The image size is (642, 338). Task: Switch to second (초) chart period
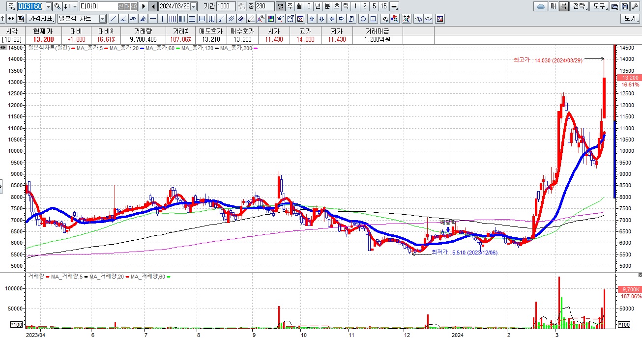(x=337, y=6)
